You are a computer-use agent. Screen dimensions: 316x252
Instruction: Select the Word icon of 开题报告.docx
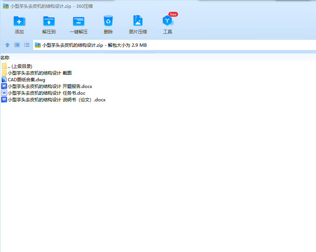click(4, 86)
